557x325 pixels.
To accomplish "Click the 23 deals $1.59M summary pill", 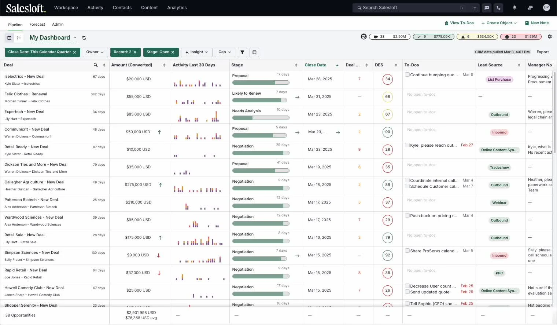I will click(520, 37).
